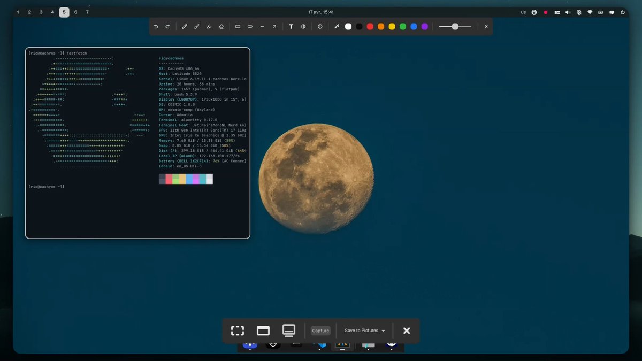Image resolution: width=642 pixels, height=361 pixels.
Task: Click the 'Locale: en_US.UTF-8' line
Action: coord(180,166)
